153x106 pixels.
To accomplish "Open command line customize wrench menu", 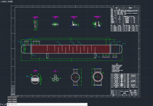I will pos(5,105).
